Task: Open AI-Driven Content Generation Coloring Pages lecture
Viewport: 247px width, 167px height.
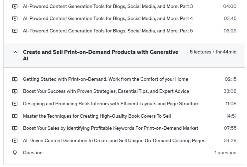Action: click(x=114, y=141)
